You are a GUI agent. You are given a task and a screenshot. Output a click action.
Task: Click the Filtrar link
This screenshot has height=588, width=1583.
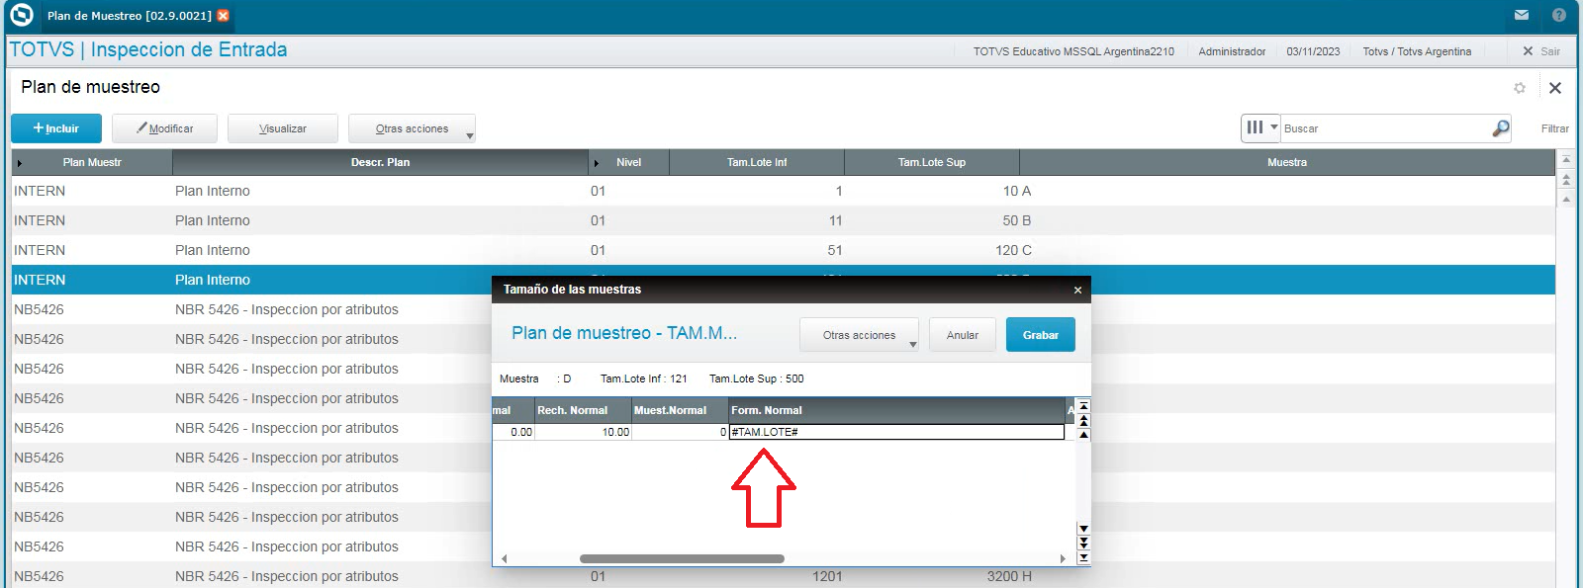point(1554,128)
